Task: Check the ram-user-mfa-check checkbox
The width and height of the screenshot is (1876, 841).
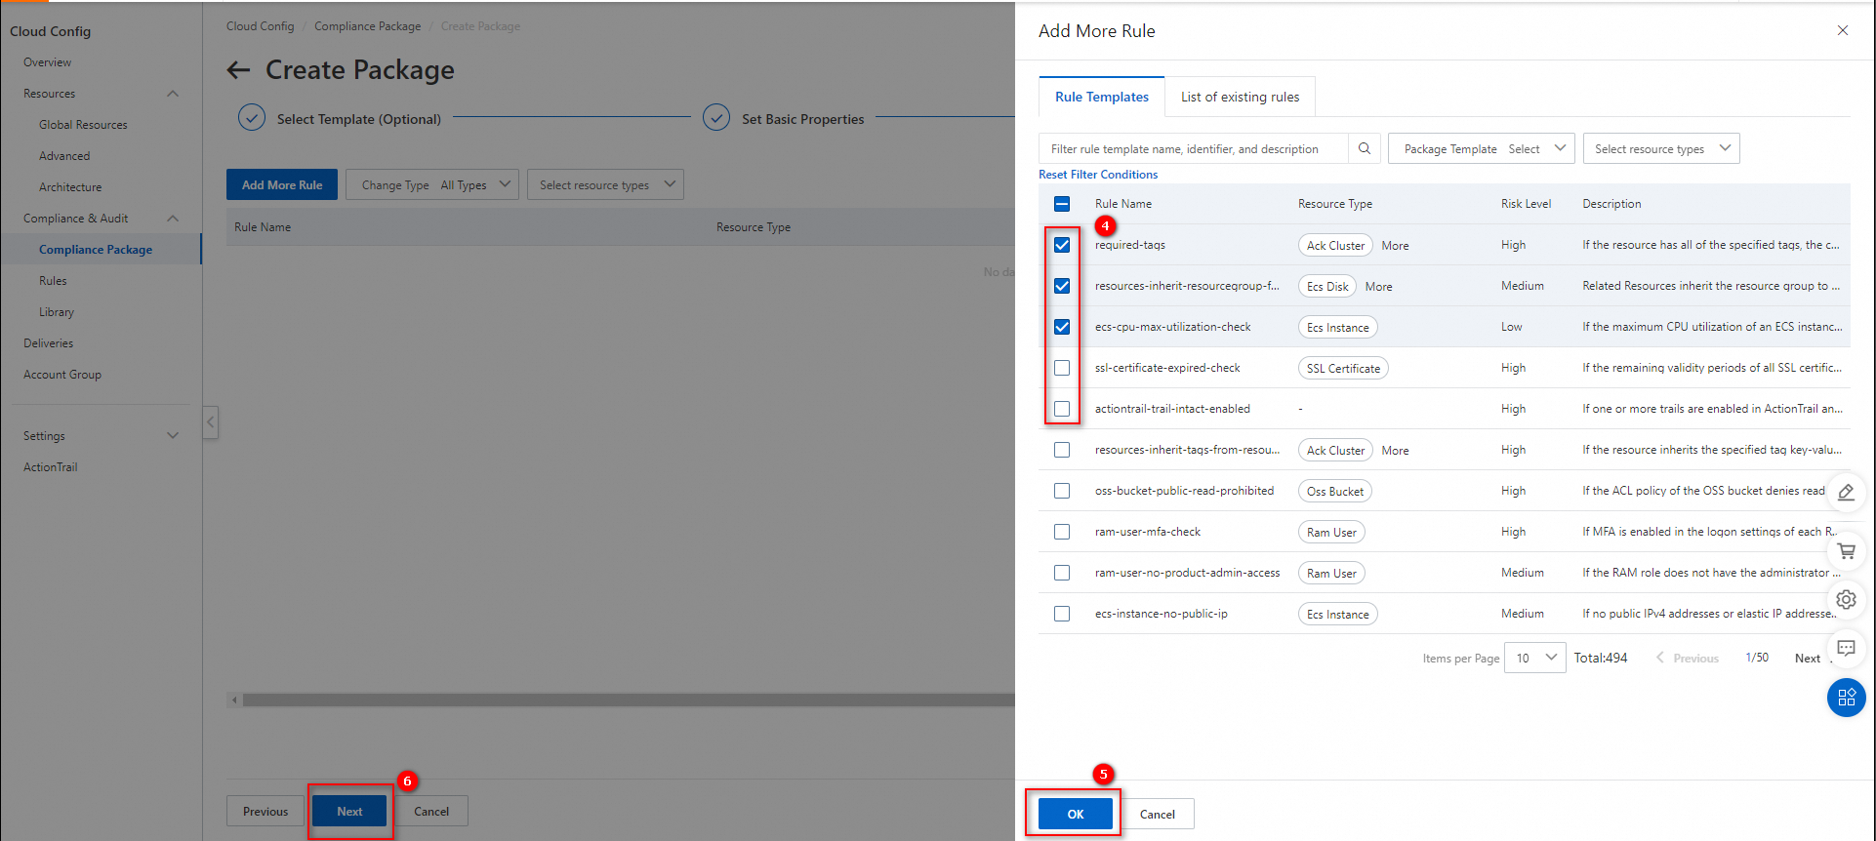Action: pyautogui.click(x=1062, y=532)
